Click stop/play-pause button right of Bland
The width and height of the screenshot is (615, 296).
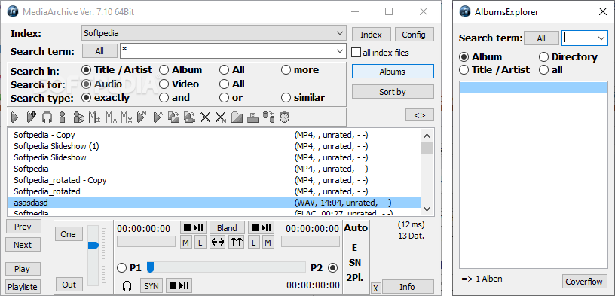point(261,227)
